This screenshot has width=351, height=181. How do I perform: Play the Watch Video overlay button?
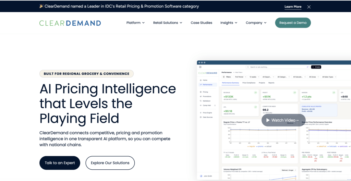point(283,120)
